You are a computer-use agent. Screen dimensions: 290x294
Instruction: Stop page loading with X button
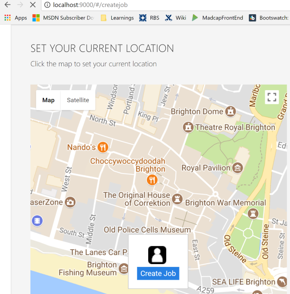point(33,5)
